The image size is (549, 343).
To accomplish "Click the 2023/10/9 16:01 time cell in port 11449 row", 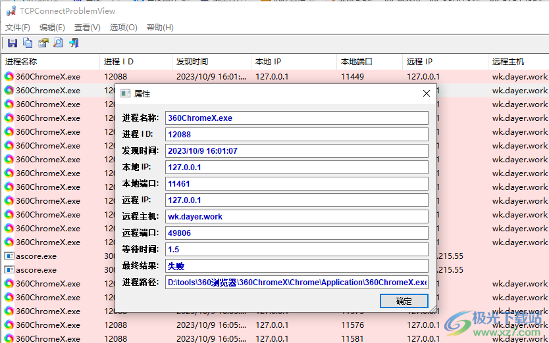I will coord(211,77).
